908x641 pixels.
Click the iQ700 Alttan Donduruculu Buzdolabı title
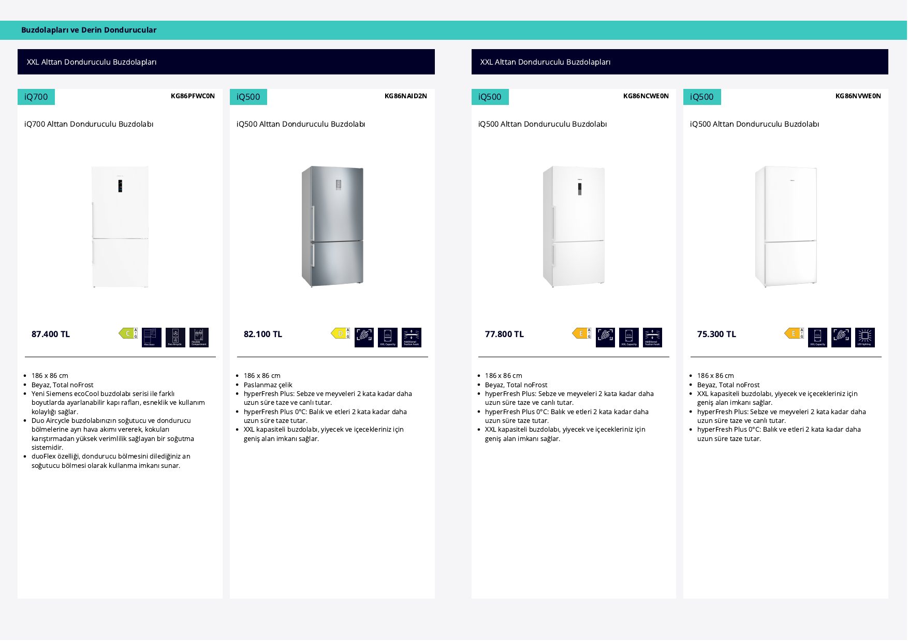pos(89,124)
